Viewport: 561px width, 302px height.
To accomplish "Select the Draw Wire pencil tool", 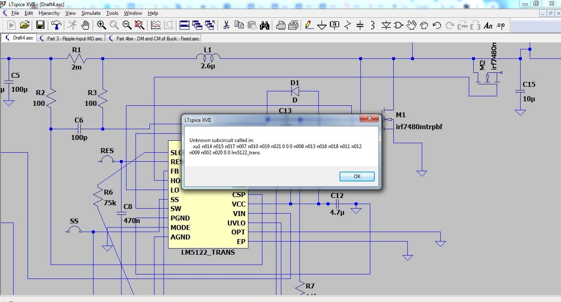I will tap(309, 25).
